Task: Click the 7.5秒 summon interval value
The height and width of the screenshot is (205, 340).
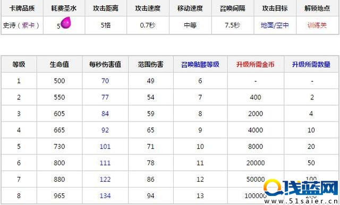Action: pos(233,25)
